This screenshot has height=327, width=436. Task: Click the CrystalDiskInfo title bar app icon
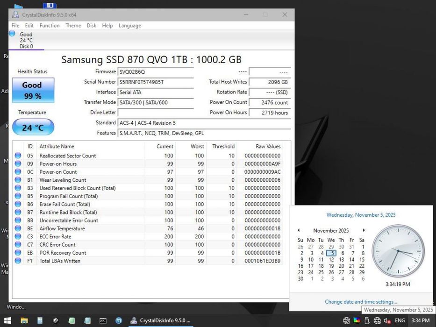tap(15, 14)
